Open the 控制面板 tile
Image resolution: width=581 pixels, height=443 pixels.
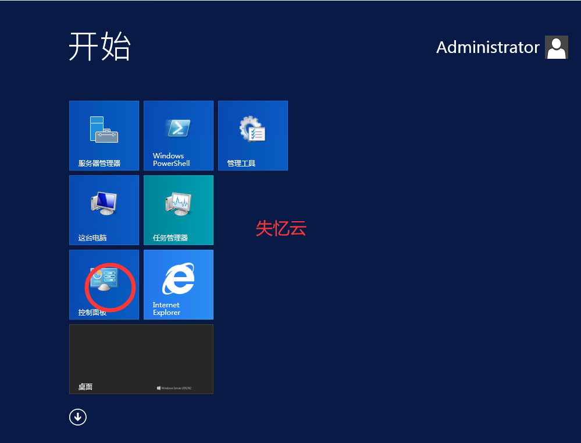click(x=104, y=285)
